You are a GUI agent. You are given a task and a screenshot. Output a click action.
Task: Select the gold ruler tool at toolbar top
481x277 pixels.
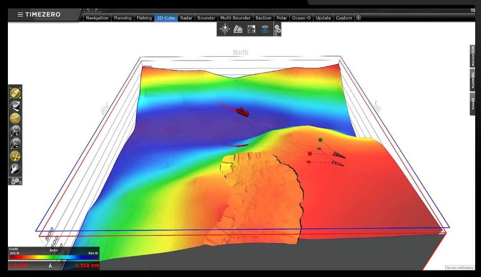[15, 93]
